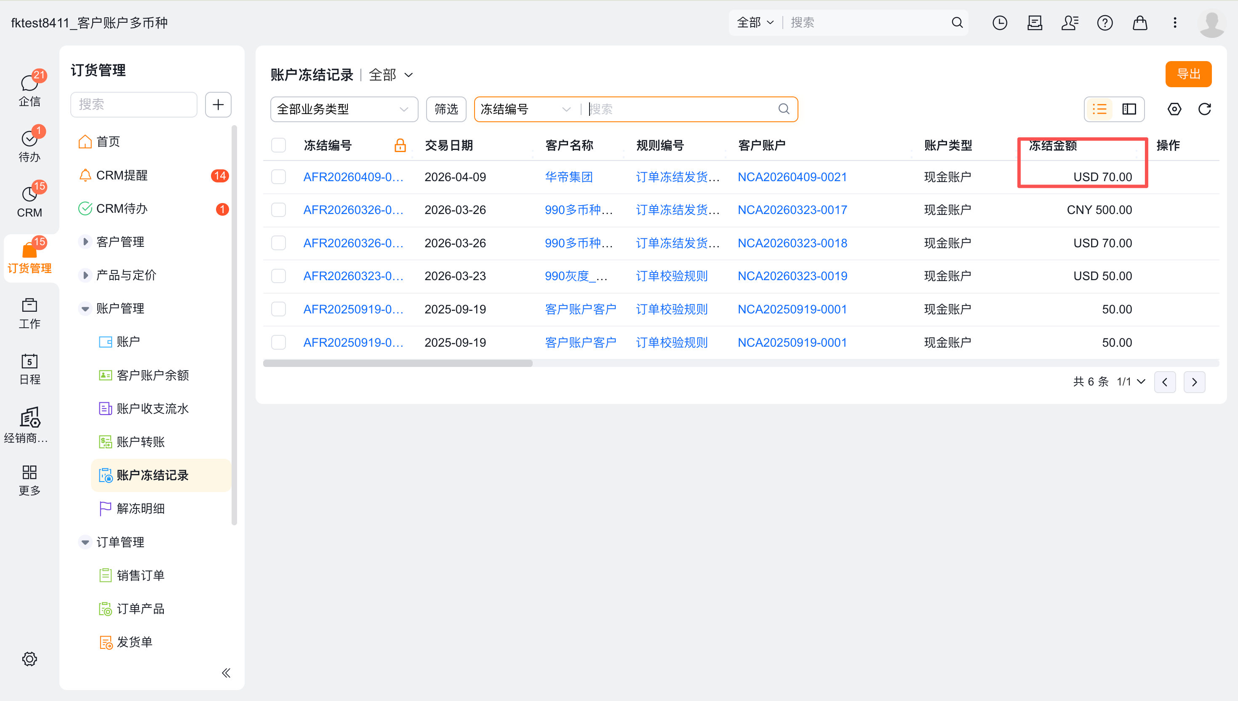Select the list view icon
Screen dimensions: 1238x701
pyautogui.click(x=1099, y=109)
